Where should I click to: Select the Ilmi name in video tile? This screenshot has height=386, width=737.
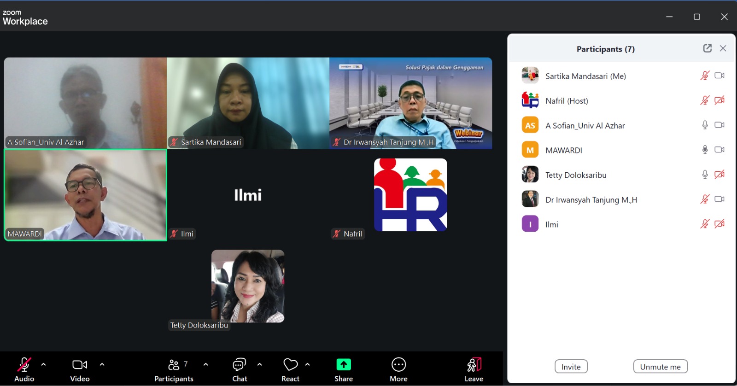coord(248,195)
